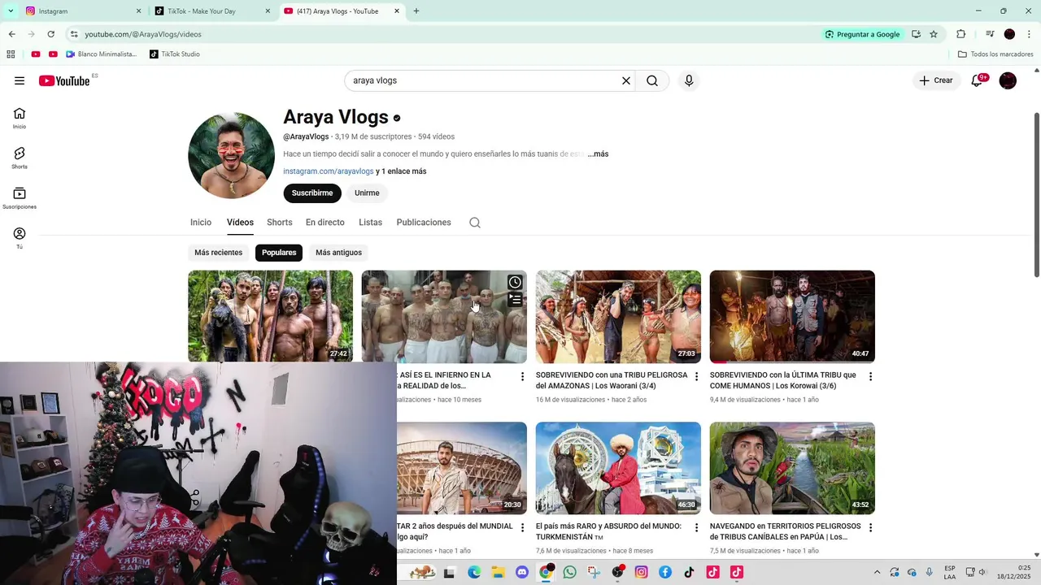This screenshot has width=1041, height=585.
Task: Open the media controls icon in Chrome toolbar
Action: [990, 34]
